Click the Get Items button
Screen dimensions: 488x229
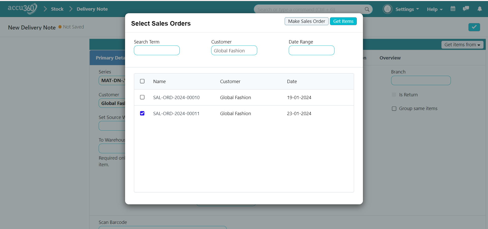pos(343,21)
